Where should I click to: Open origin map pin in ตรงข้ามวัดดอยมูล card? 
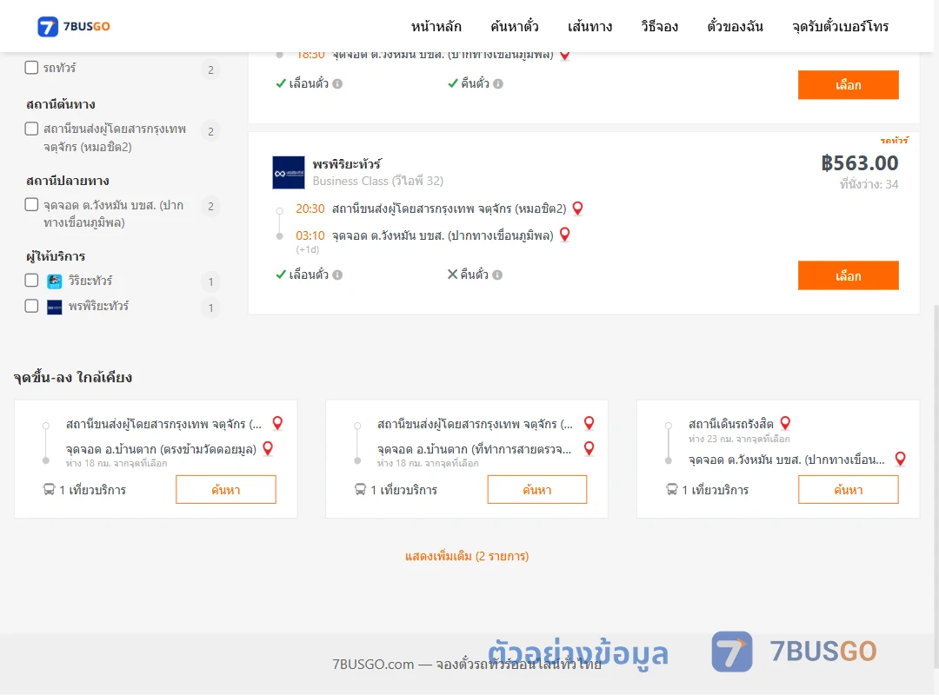[277, 423]
